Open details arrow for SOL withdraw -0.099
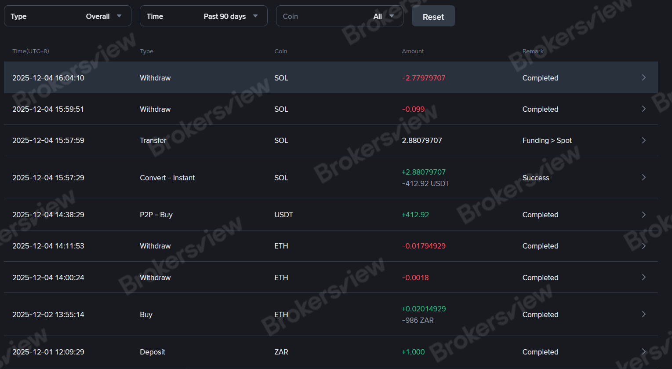This screenshot has width=672, height=369. click(x=643, y=109)
